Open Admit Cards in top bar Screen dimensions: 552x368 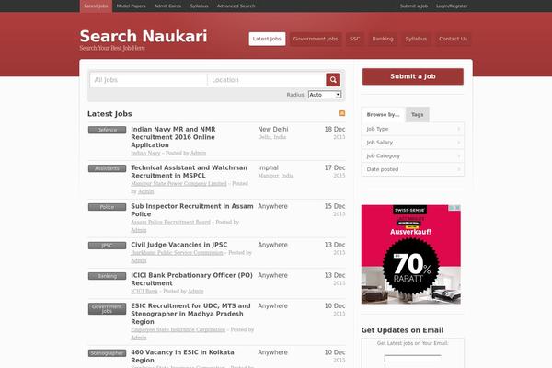[167, 6]
